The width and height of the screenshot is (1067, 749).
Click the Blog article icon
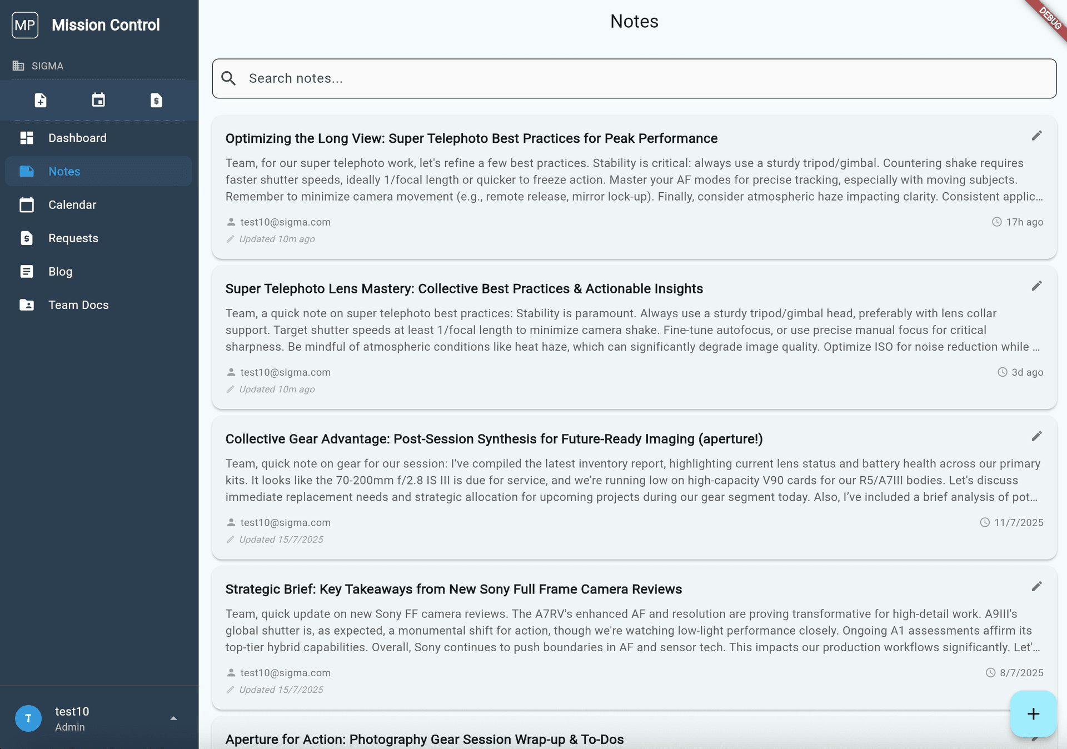pos(27,271)
